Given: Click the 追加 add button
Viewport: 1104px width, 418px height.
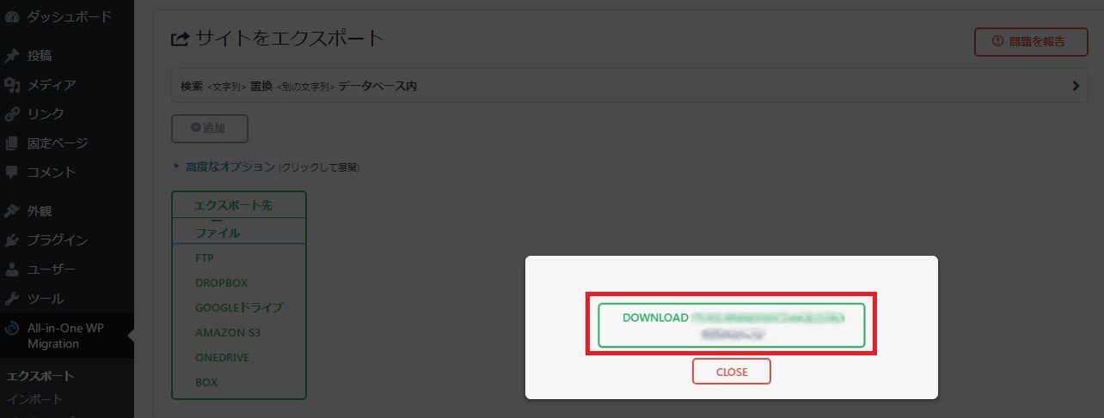Looking at the screenshot, I should click(210, 128).
